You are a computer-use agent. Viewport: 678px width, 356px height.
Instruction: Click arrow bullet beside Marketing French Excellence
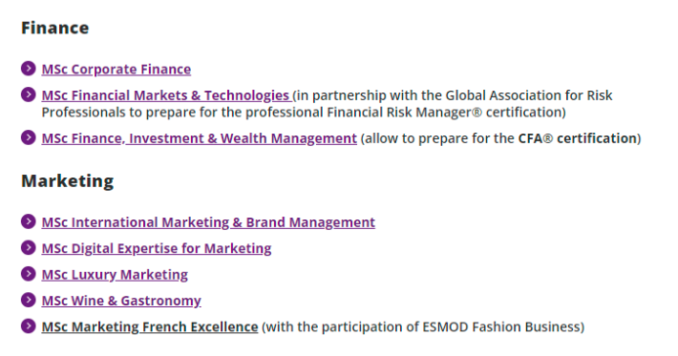click(x=28, y=325)
